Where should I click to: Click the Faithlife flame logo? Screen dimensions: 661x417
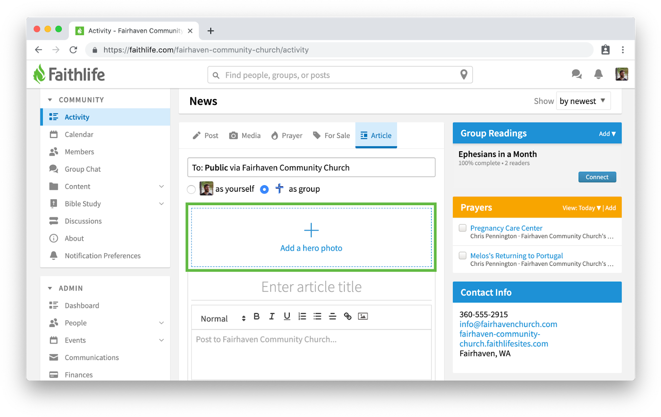(39, 74)
